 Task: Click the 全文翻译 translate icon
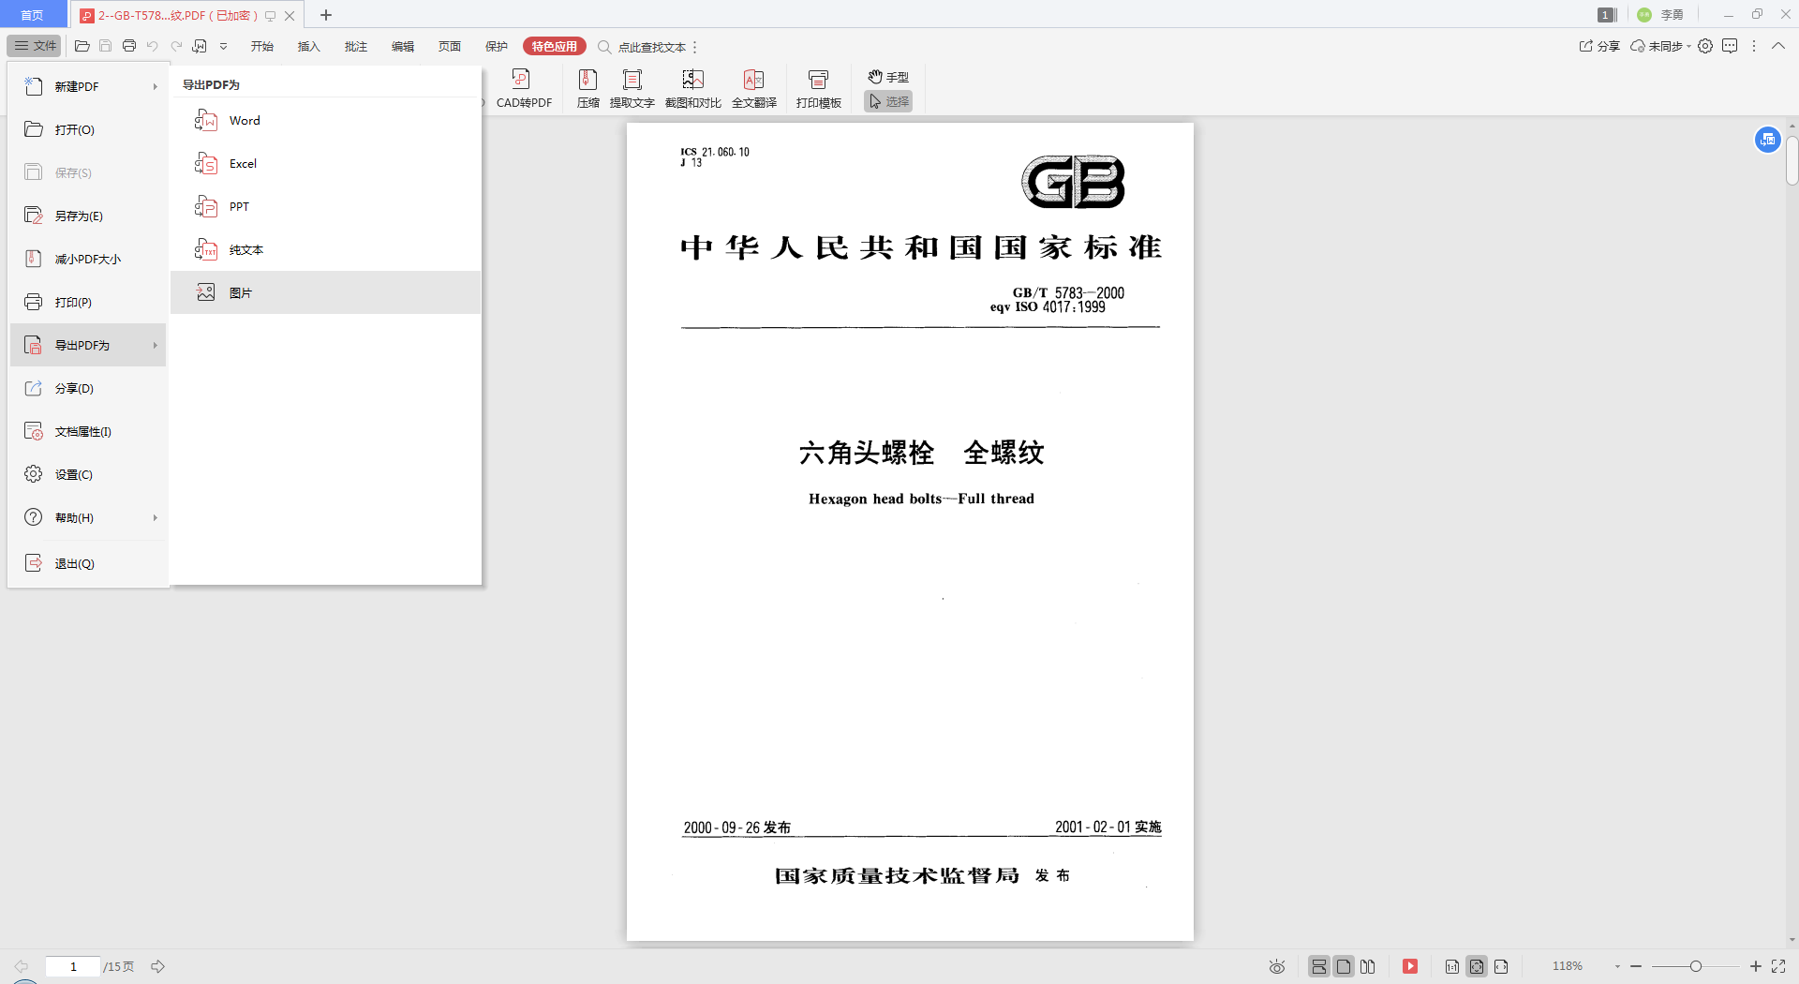[x=754, y=89]
